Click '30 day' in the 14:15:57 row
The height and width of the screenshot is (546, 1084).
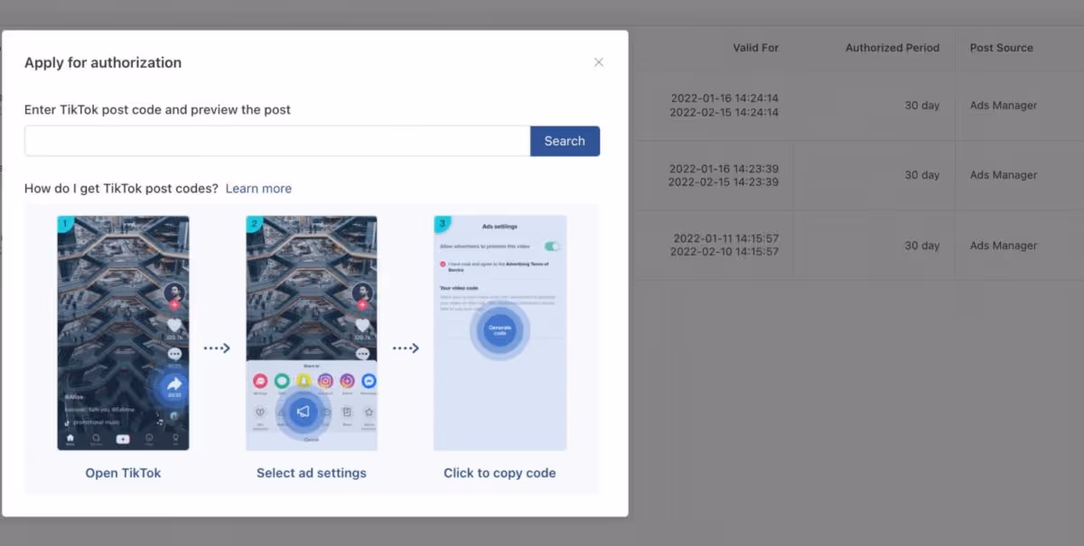coord(922,245)
